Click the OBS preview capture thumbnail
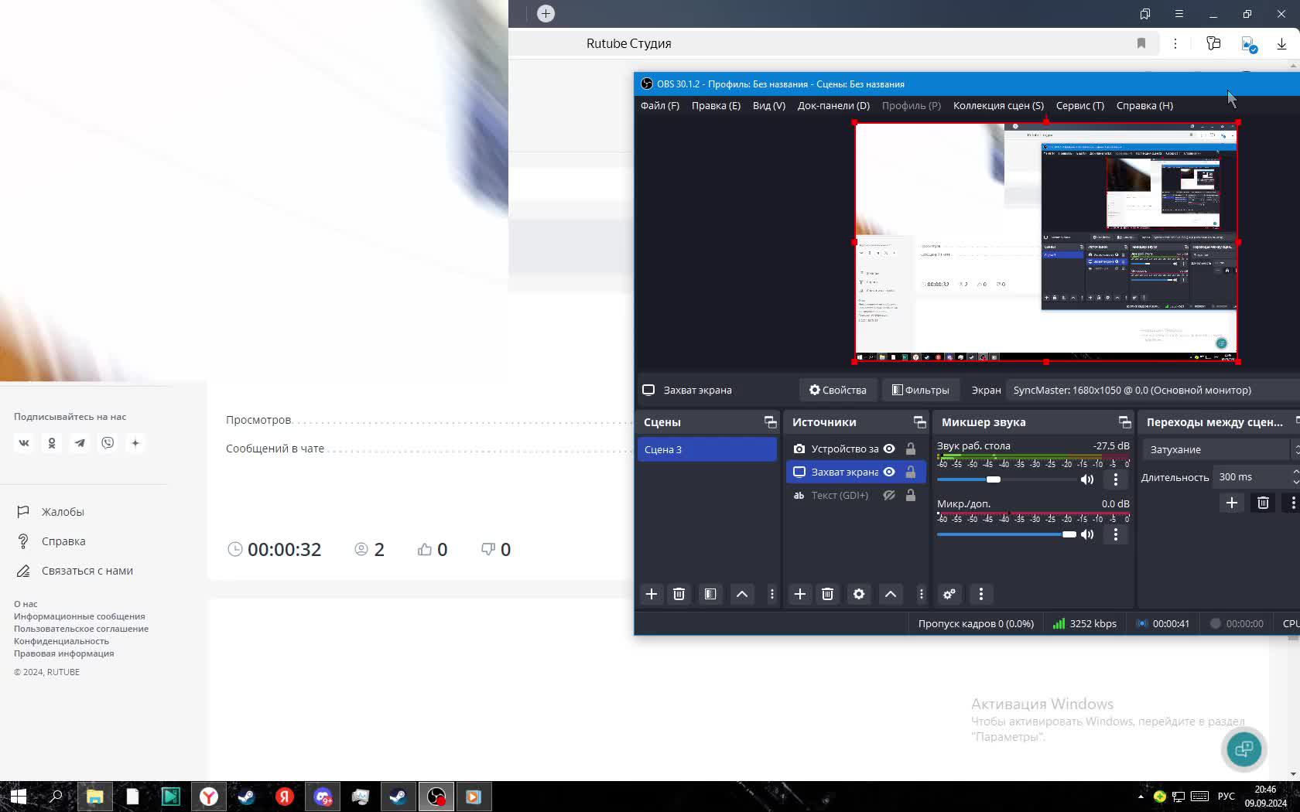This screenshot has width=1300, height=812. 1046,242
